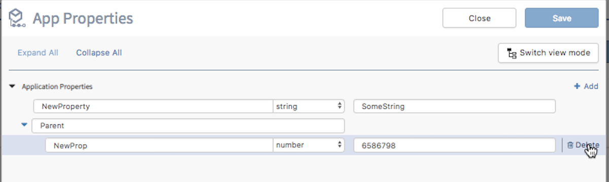The image size is (609, 182).
Task: Open the string type dropdown for NewProperty
Action: point(309,106)
